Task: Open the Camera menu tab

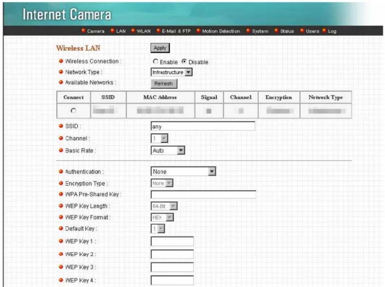Action: [x=96, y=31]
